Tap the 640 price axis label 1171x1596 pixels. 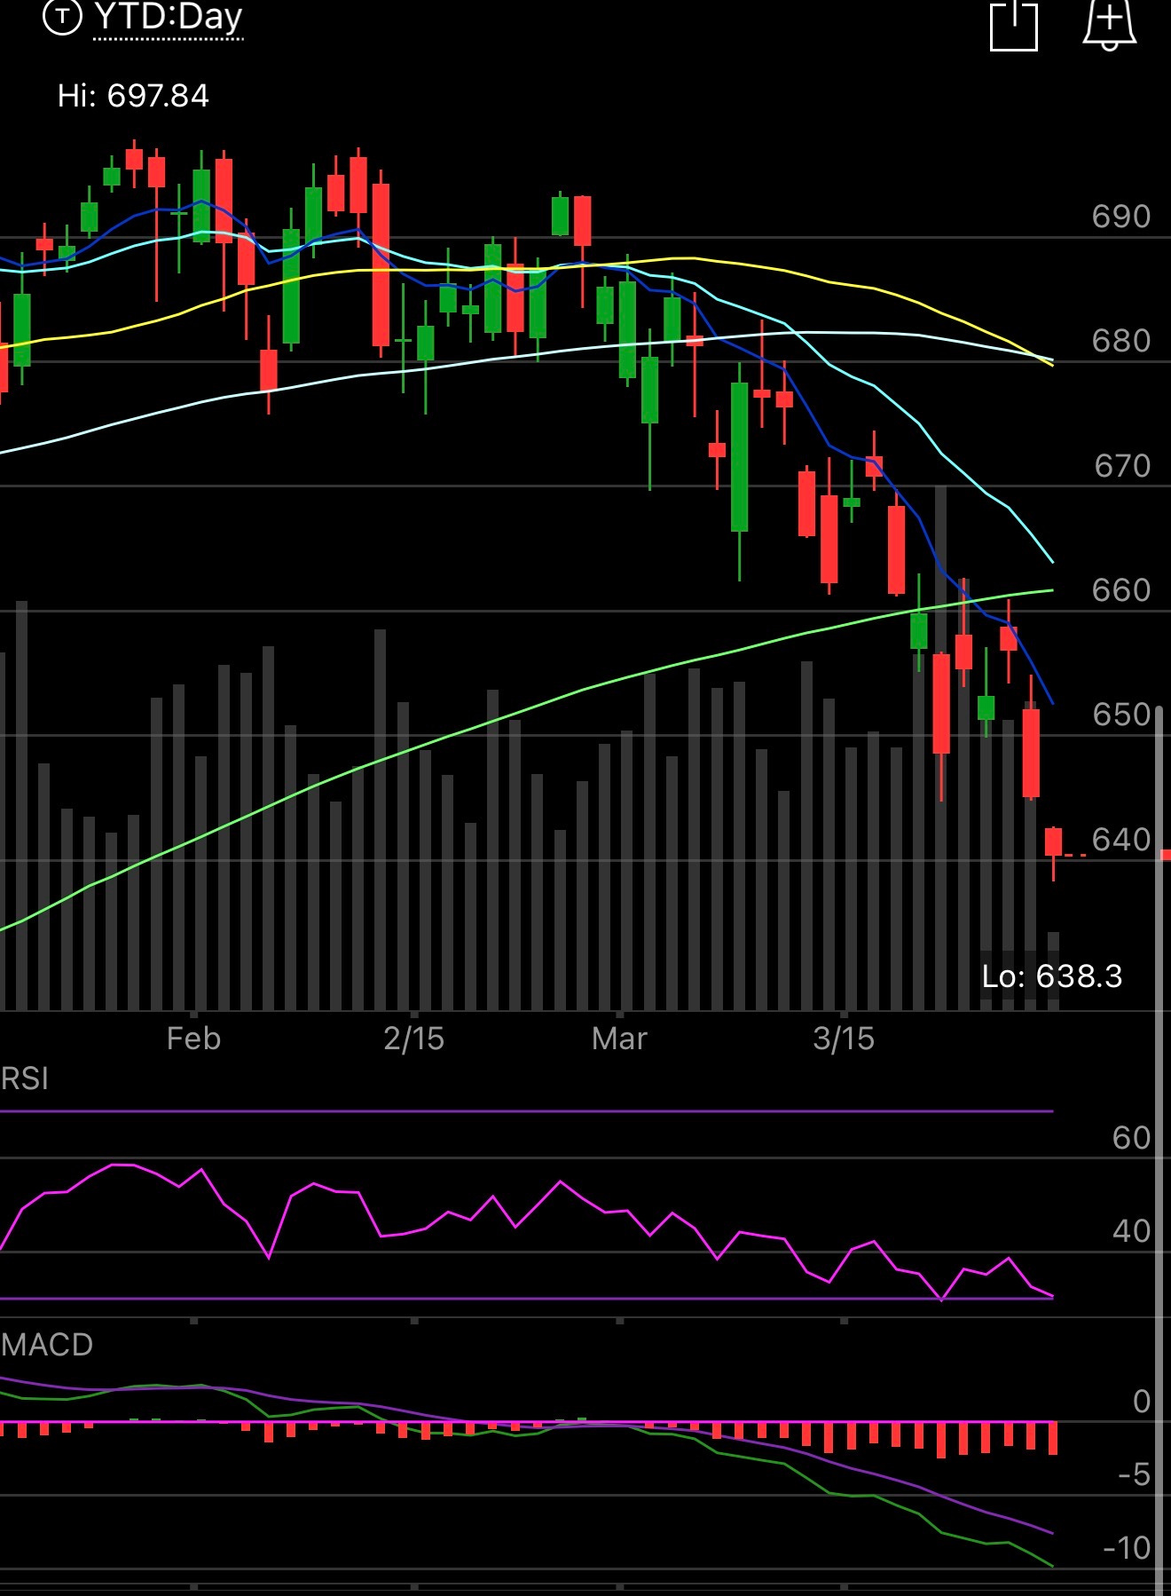pyautogui.click(x=1121, y=840)
